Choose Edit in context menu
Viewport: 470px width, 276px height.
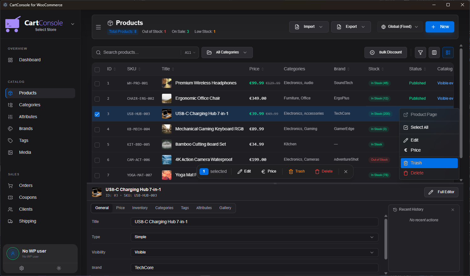429,140
